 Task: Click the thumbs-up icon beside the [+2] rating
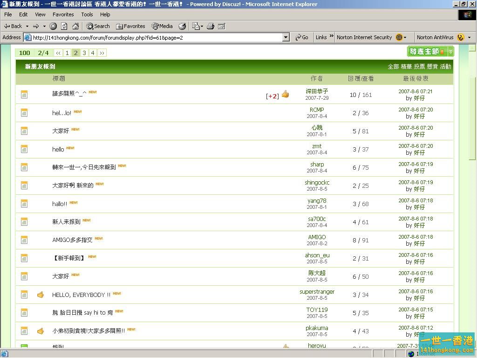pos(285,95)
